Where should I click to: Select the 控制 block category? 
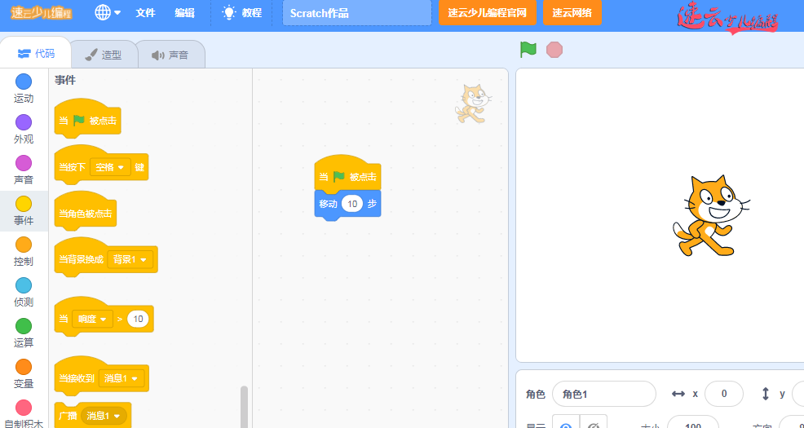[x=24, y=251]
